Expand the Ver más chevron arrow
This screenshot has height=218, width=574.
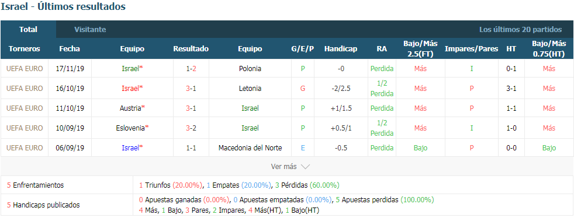pos(305,167)
